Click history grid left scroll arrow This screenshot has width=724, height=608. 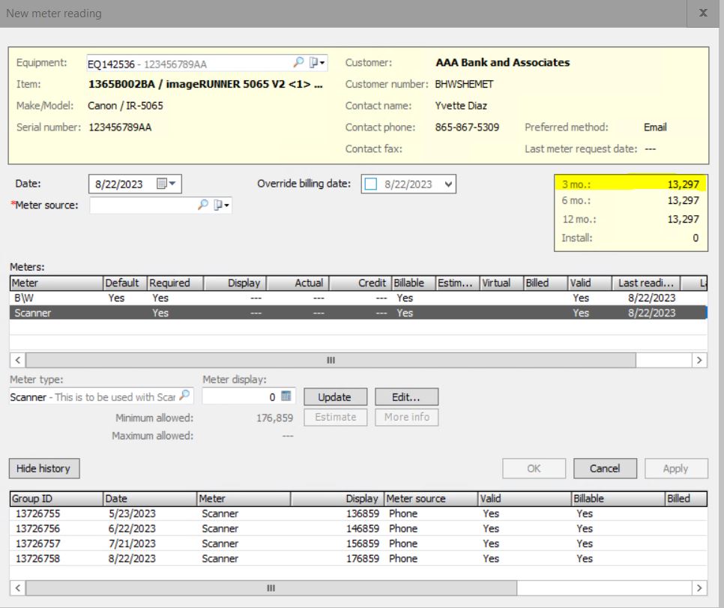point(17,589)
